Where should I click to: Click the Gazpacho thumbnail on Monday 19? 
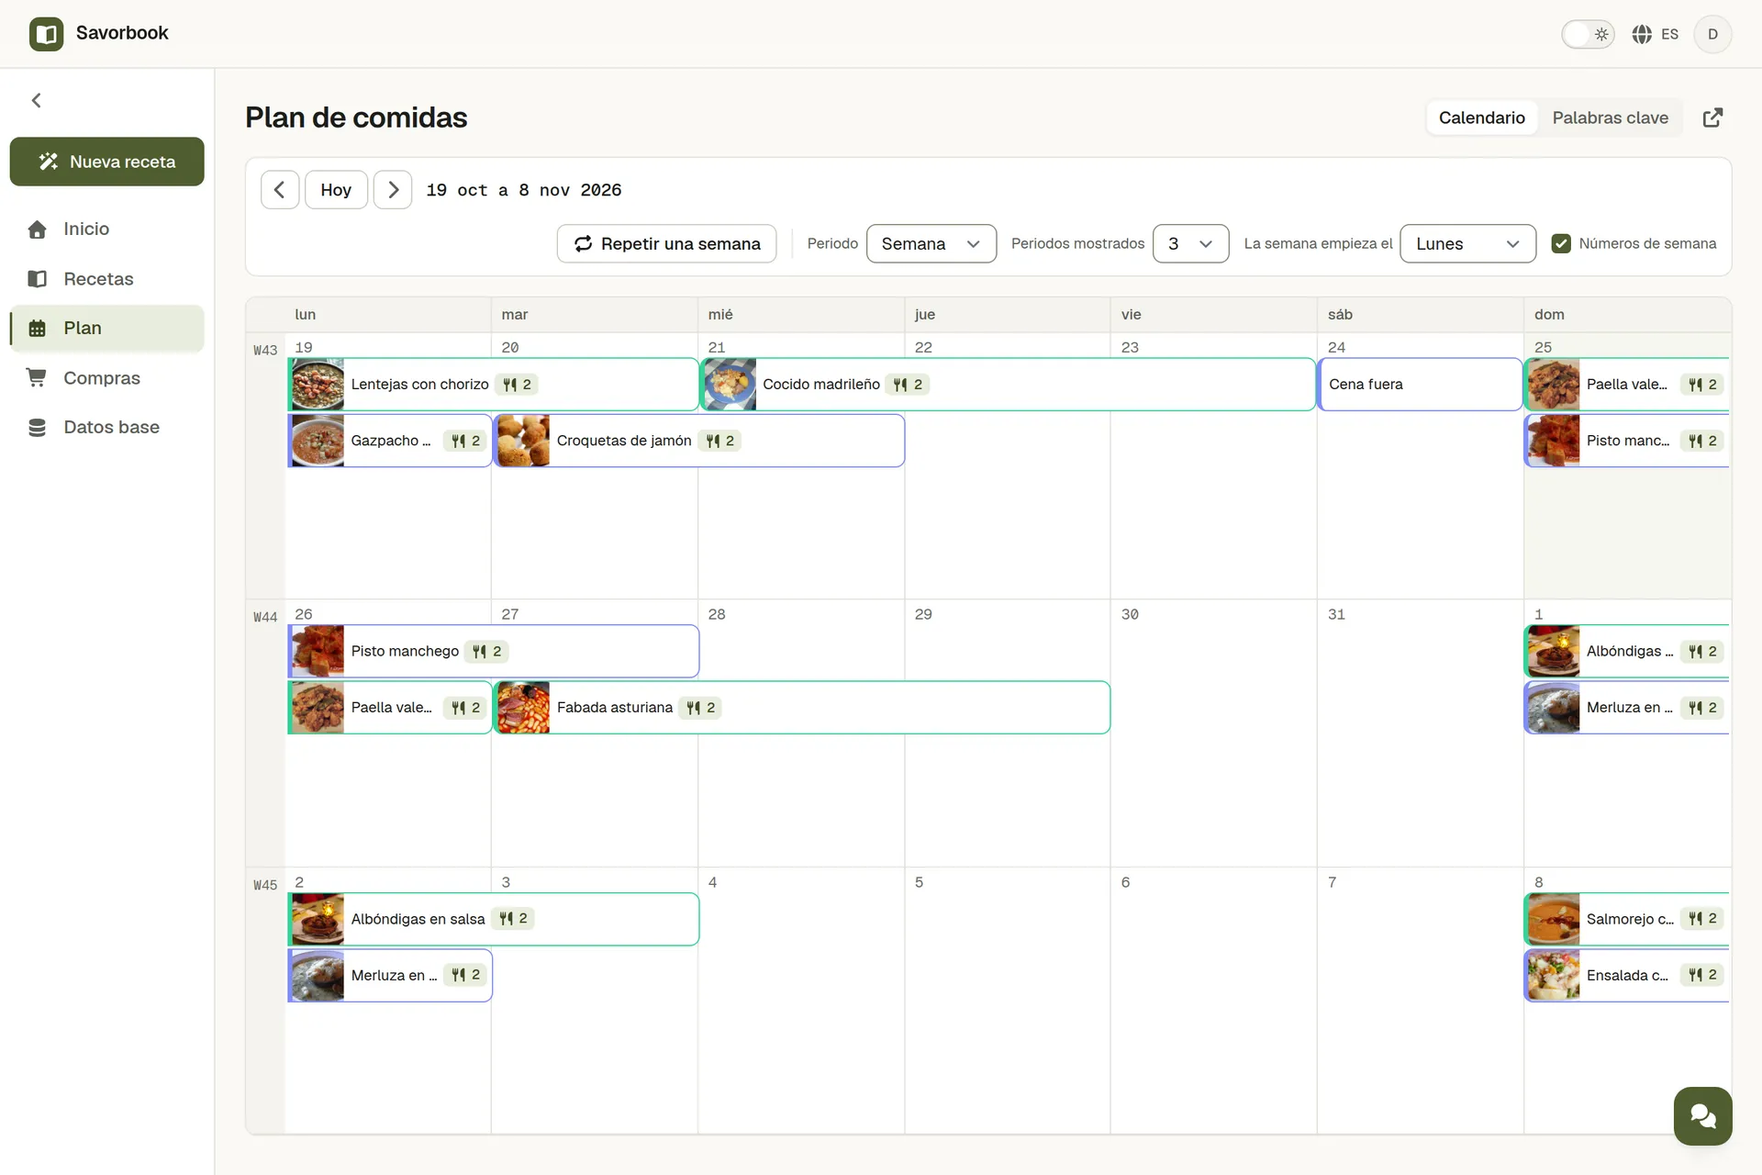pos(318,441)
